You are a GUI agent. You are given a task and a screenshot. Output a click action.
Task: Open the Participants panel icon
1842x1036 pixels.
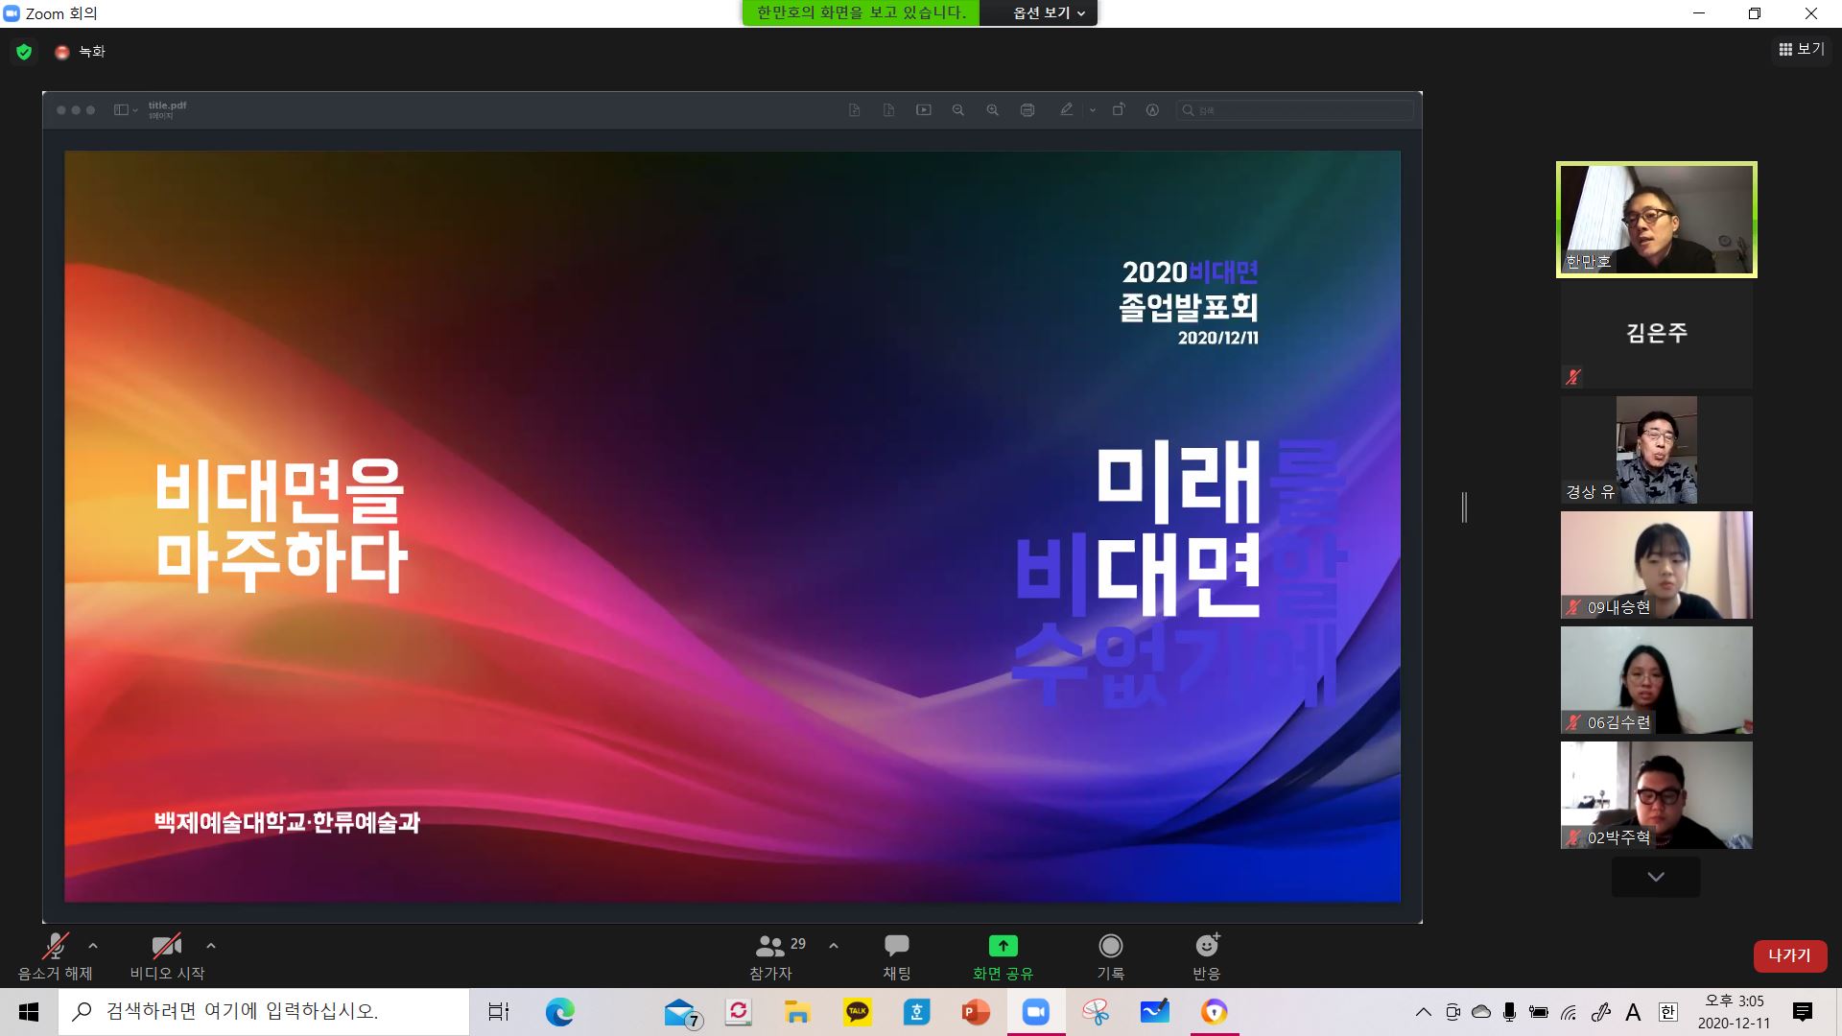(770, 947)
